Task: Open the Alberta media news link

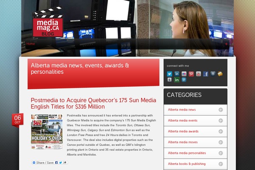Action: (182, 110)
